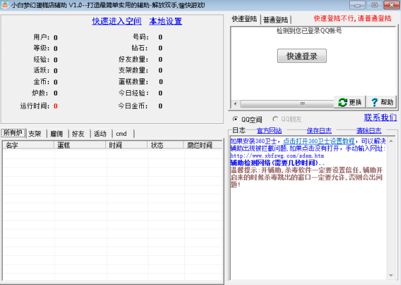The width and height of the screenshot is (401, 285).
Task: Click the 更换 refresh icon button
Action: tap(349, 102)
